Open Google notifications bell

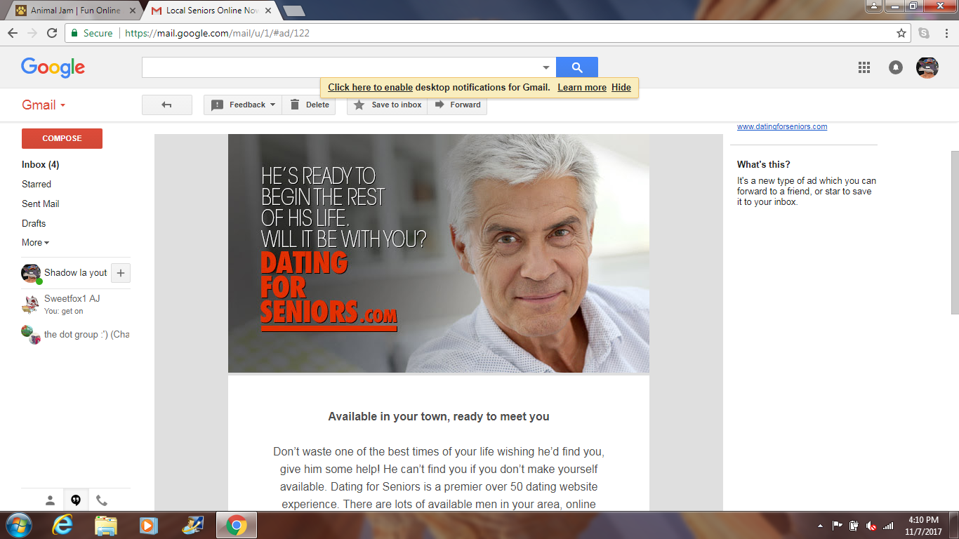(896, 67)
